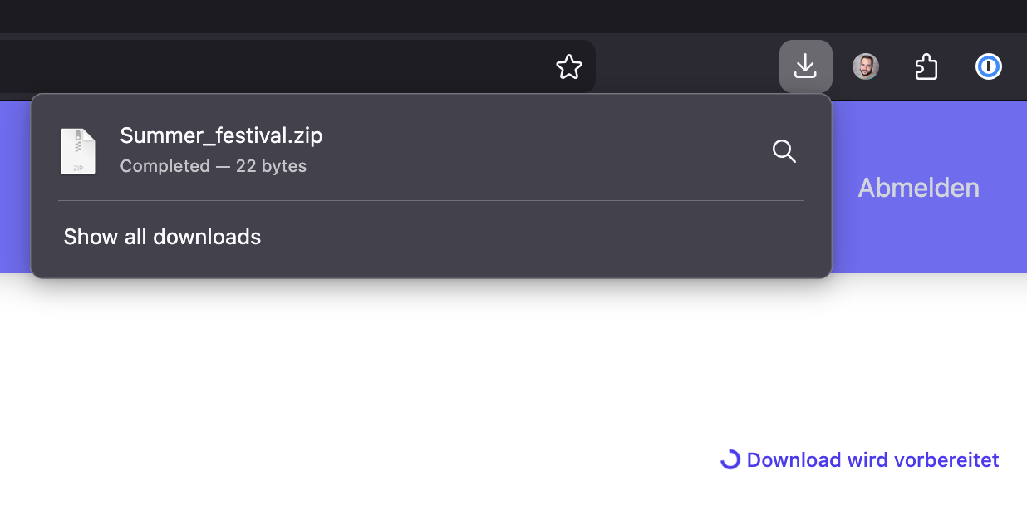Reveal Summer_festival.zip using the magnifier icon
This screenshot has width=1027, height=520.
[784, 151]
